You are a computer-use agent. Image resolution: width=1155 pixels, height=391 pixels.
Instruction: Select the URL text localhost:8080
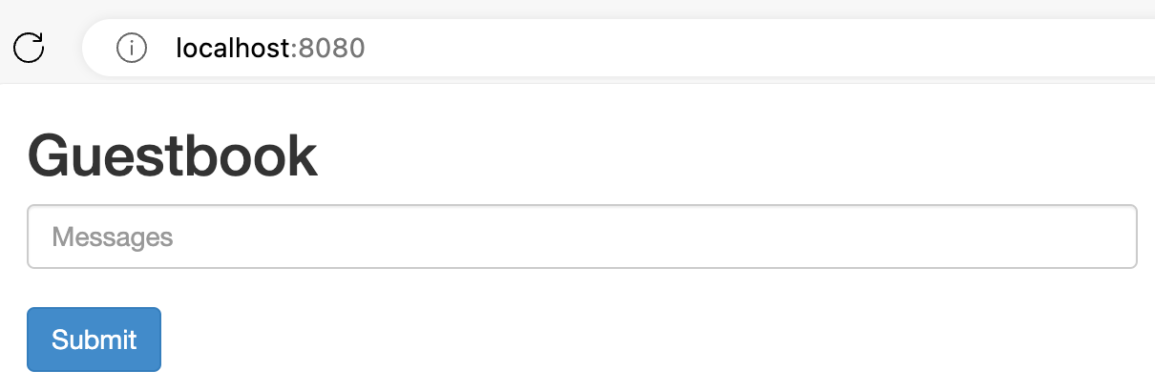[270, 47]
